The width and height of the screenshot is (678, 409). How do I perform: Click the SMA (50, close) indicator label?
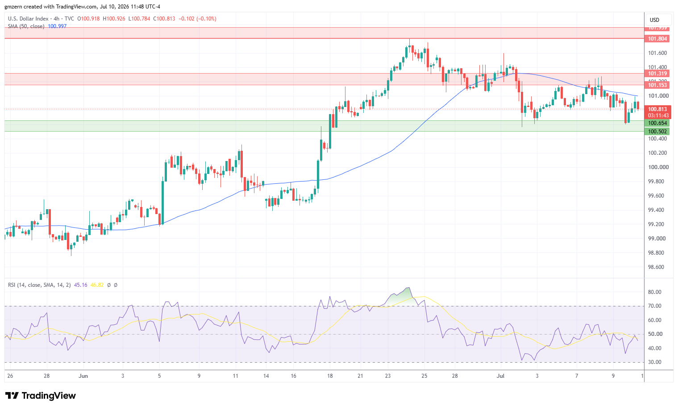pos(26,26)
